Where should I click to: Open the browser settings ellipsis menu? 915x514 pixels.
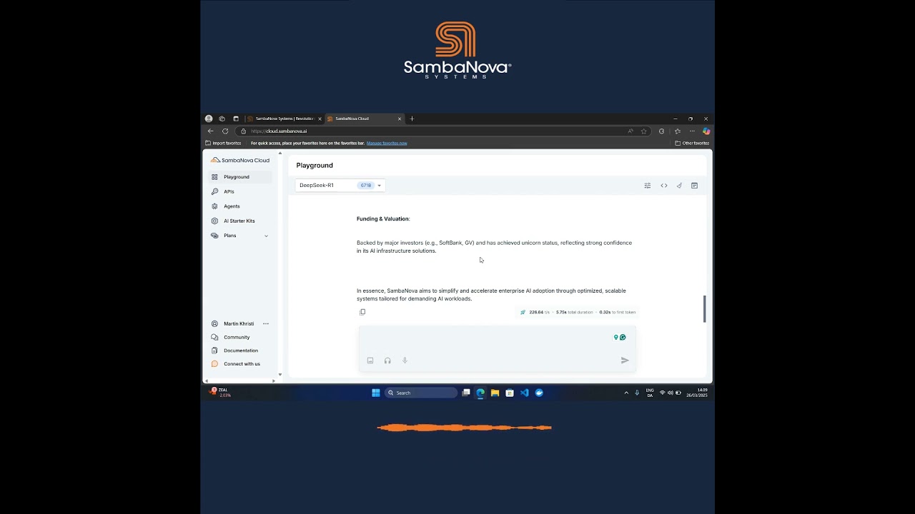pyautogui.click(x=692, y=131)
